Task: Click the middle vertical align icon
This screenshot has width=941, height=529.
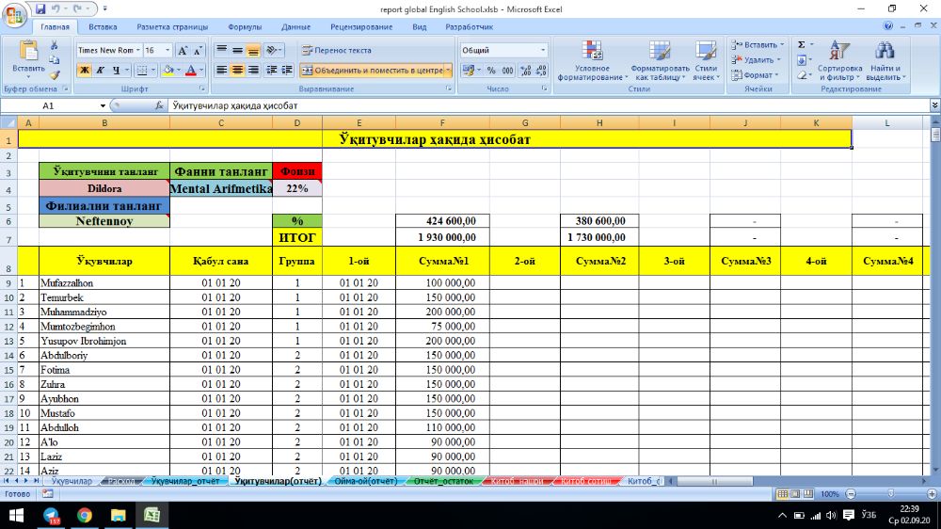Action: [238, 51]
